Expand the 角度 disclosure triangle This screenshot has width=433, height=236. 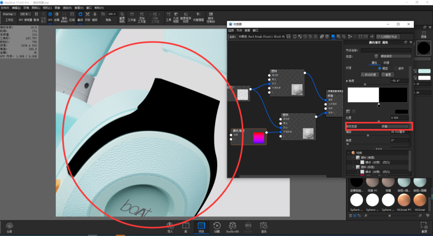point(347,81)
